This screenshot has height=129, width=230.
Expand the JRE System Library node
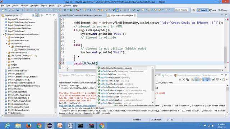tap(6, 56)
